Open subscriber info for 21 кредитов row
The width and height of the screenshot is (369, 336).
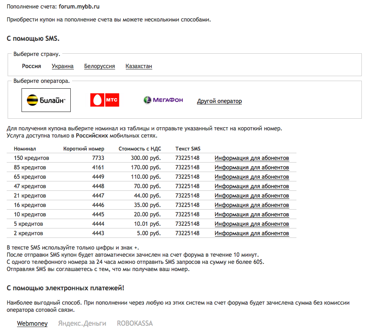[x=252, y=196]
